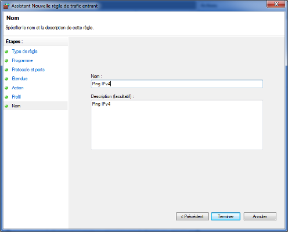Go to the Type de règle step
The height and width of the screenshot is (232, 288).
point(24,52)
